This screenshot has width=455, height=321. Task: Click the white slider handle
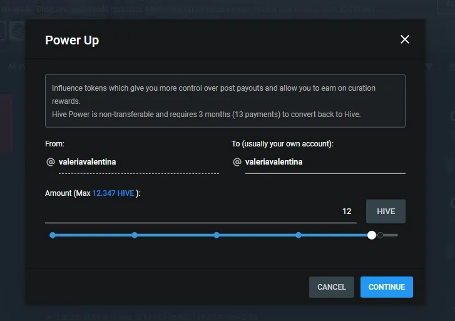click(x=371, y=235)
